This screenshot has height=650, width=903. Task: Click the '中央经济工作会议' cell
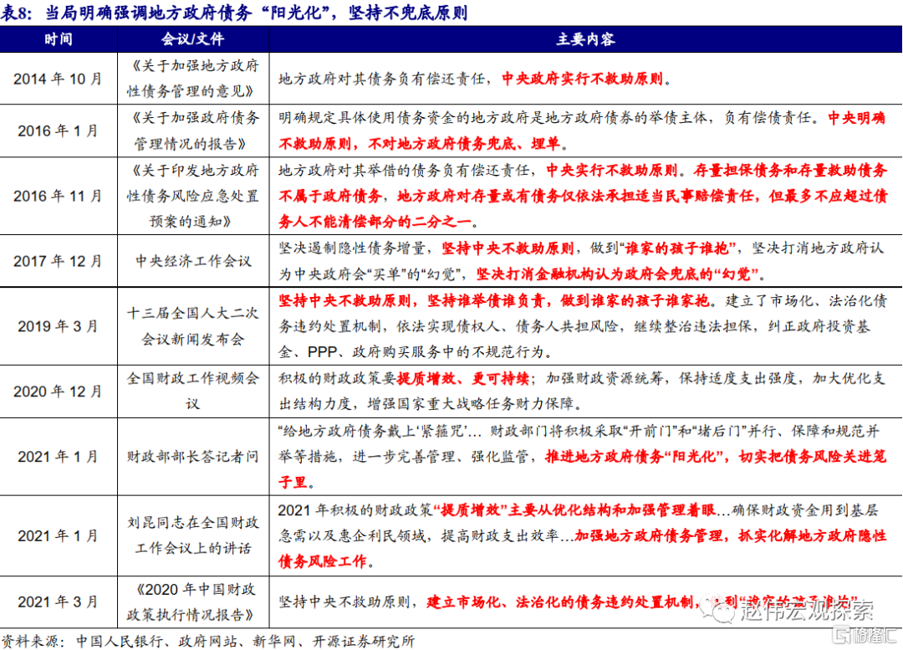[193, 261]
